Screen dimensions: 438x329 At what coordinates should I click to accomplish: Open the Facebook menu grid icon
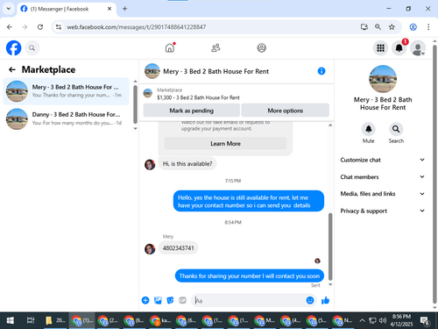tap(380, 47)
